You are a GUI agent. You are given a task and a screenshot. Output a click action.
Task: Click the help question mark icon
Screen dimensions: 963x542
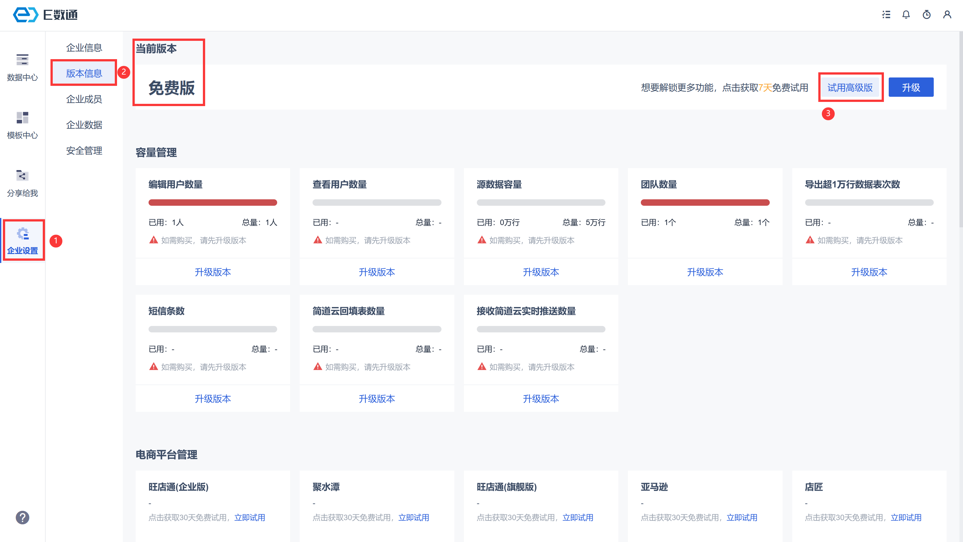coord(23,517)
